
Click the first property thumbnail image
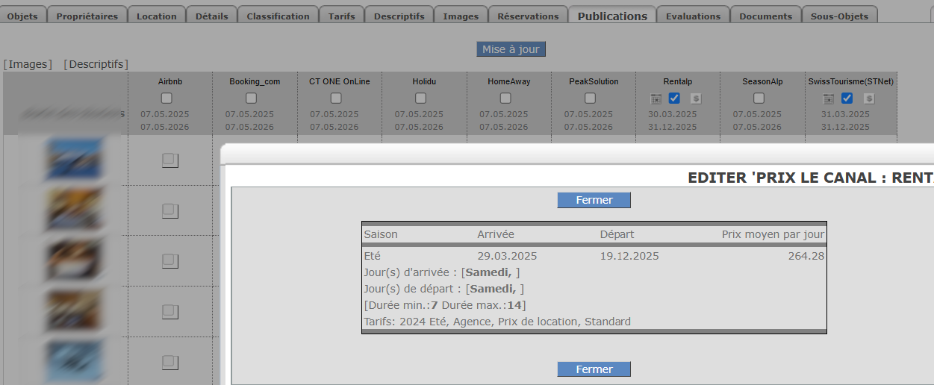tap(73, 160)
